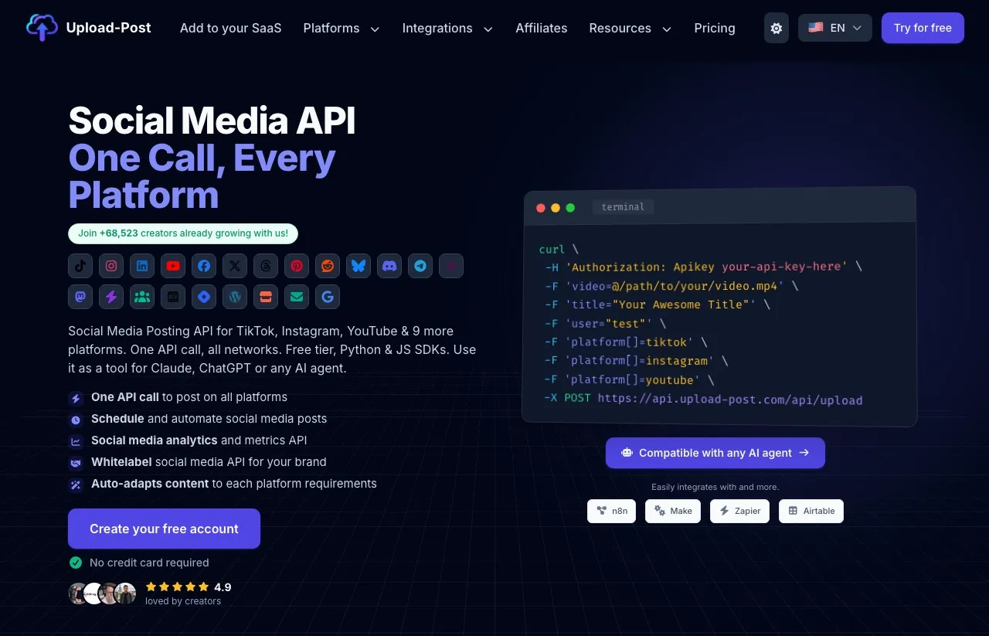Click the Mastodon platform icon
Viewport: 989px width, 636px height.
click(80, 297)
